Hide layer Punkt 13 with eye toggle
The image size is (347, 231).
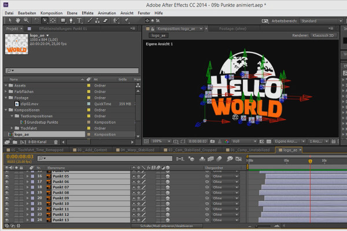[7, 220]
